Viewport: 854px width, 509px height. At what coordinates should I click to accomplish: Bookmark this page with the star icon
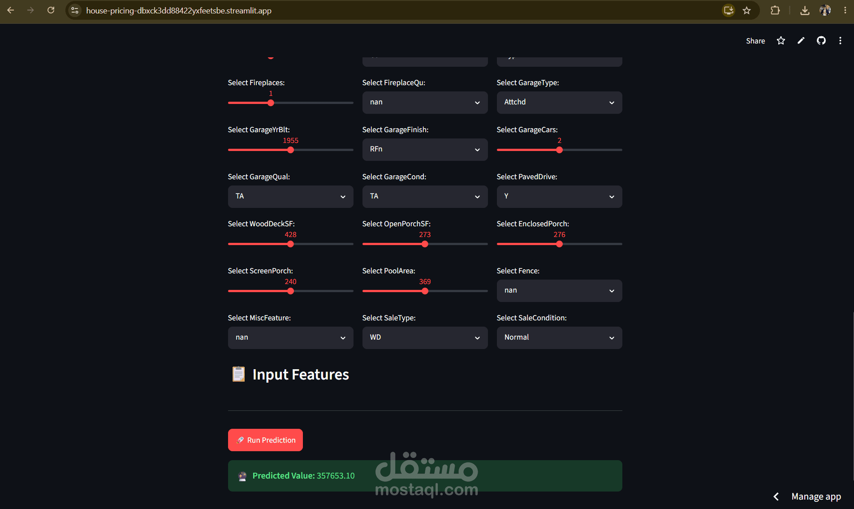[746, 10]
